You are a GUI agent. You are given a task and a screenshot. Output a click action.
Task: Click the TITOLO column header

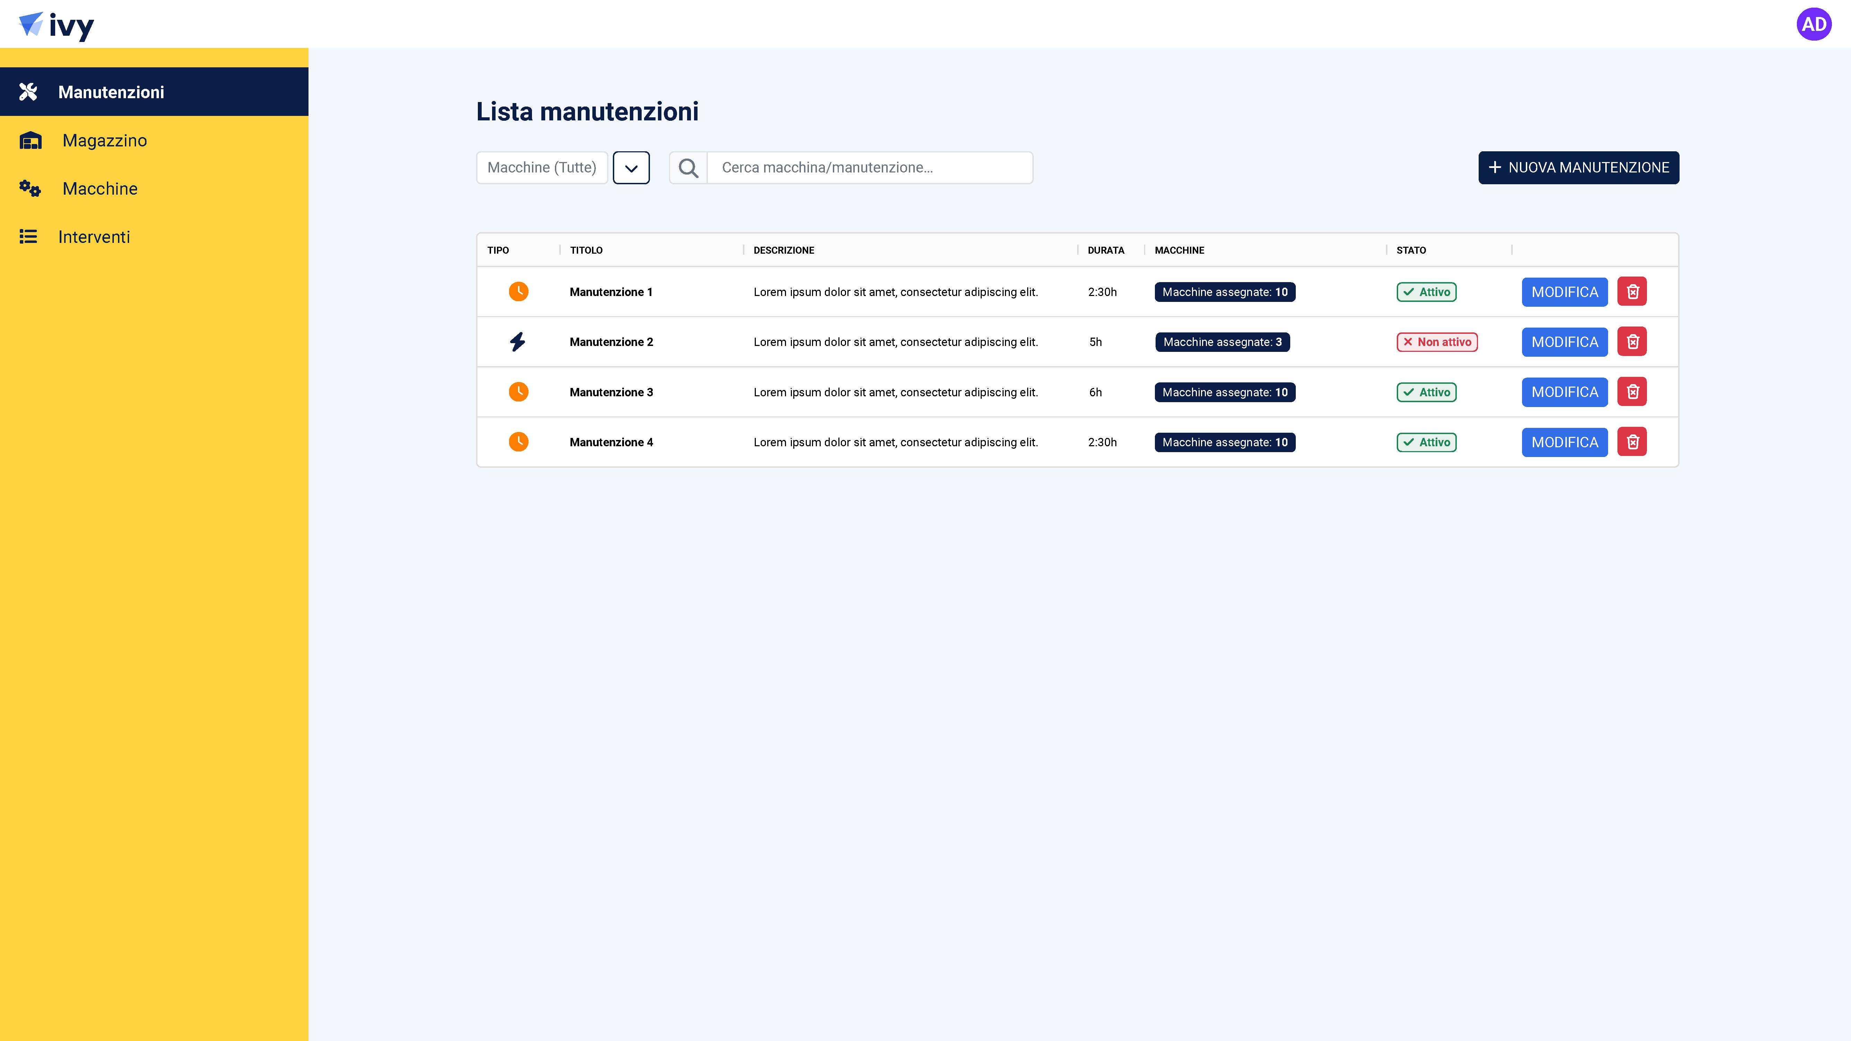(586, 250)
